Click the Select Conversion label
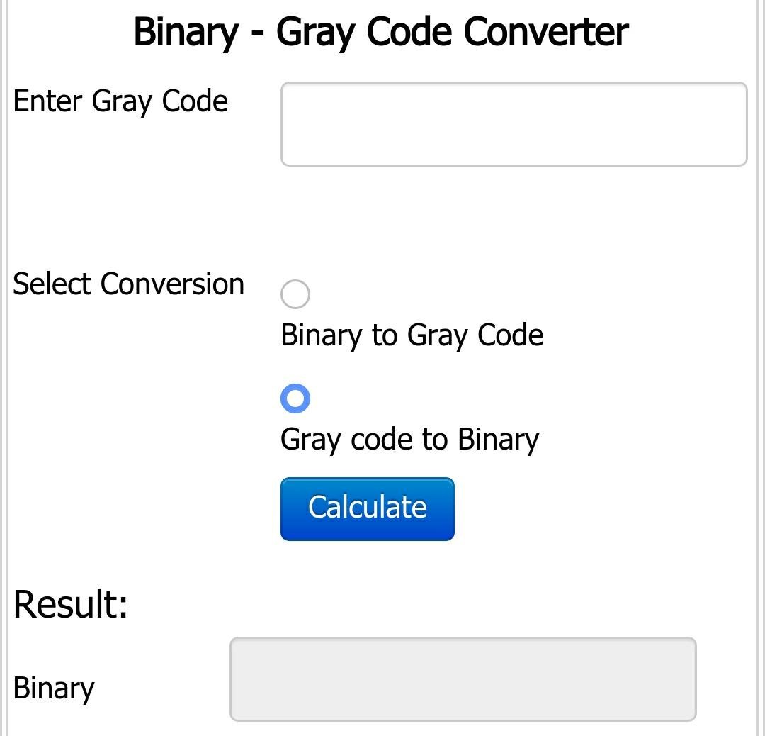This screenshot has width=765, height=736. click(128, 284)
